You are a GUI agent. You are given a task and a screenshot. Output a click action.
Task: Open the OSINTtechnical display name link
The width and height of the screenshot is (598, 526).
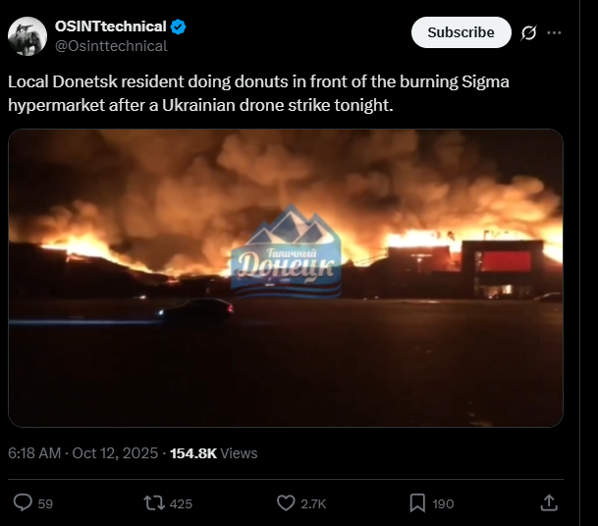(x=111, y=26)
